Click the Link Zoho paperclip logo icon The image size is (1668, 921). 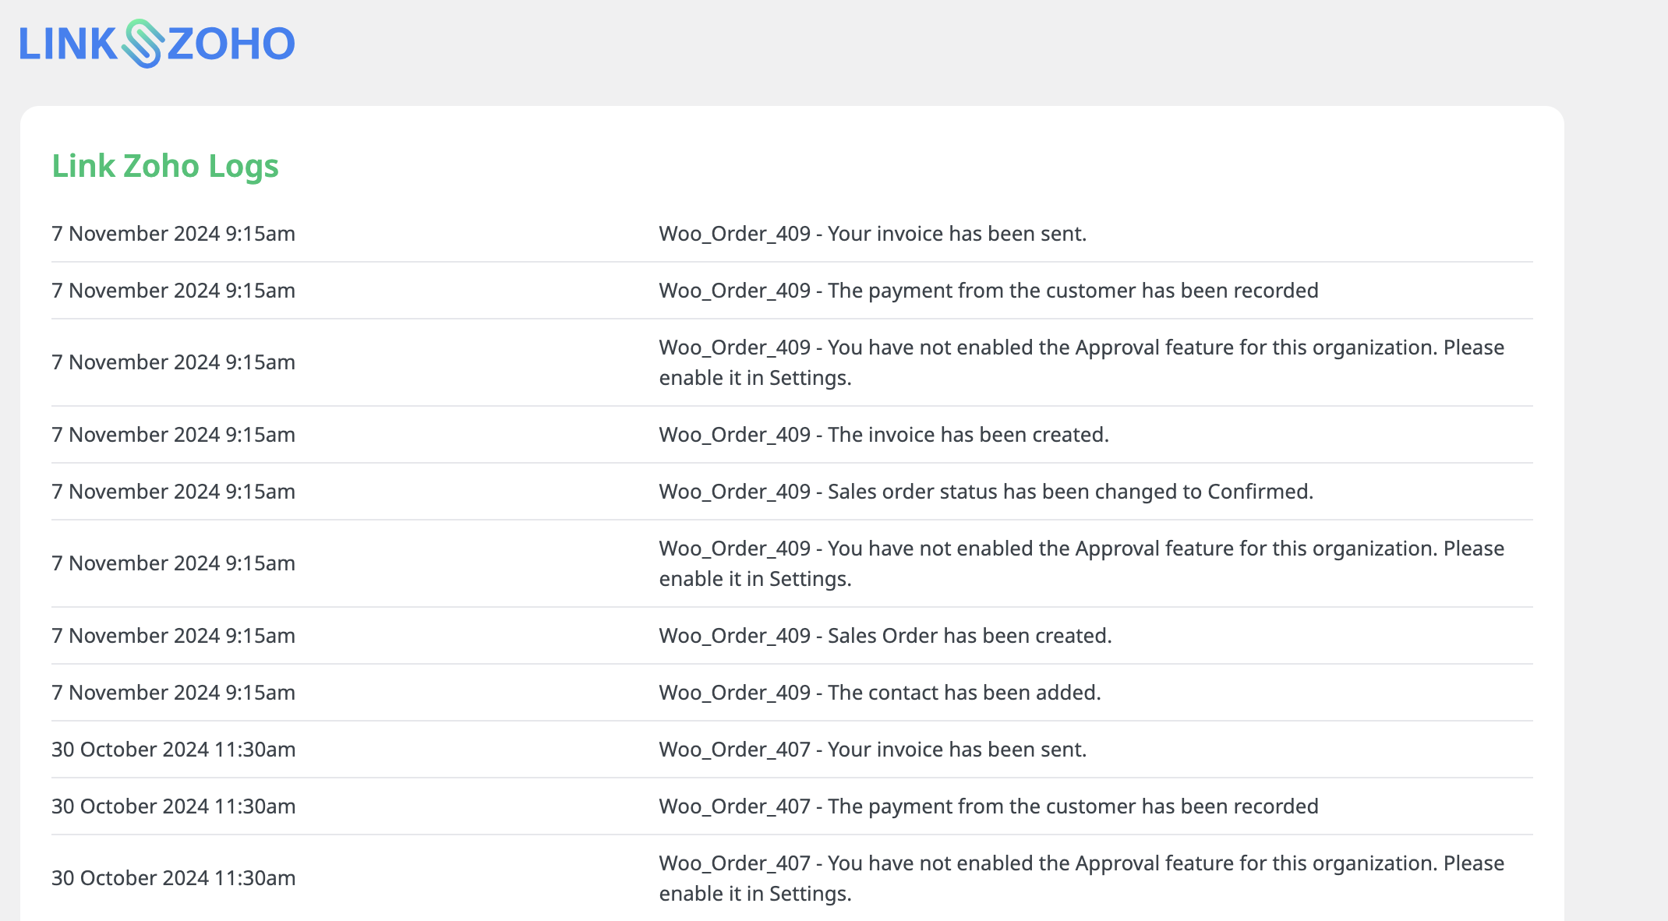pyautogui.click(x=143, y=44)
